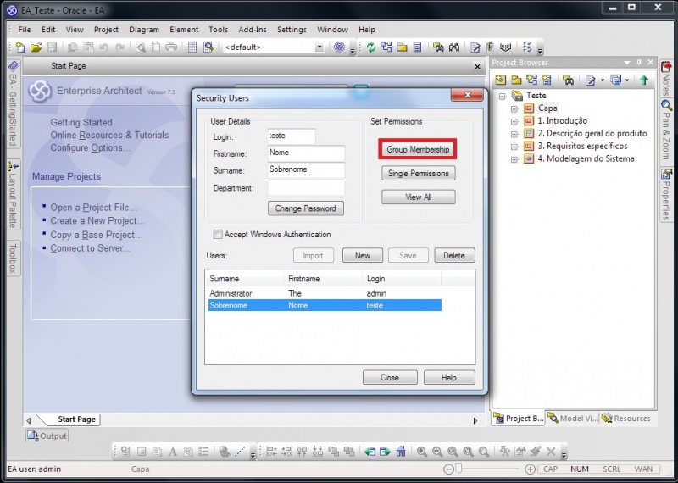Open the Project Browser panel menu arrow

click(627, 62)
